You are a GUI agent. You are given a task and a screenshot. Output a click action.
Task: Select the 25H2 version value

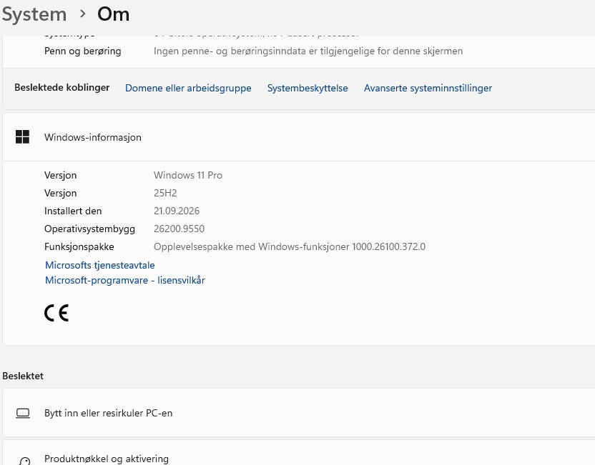click(165, 193)
